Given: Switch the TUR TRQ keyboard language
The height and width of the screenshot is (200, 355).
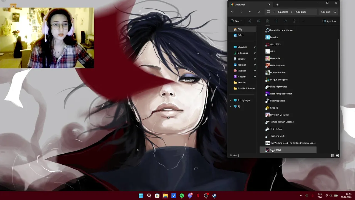Looking at the screenshot, I should pos(320,196).
